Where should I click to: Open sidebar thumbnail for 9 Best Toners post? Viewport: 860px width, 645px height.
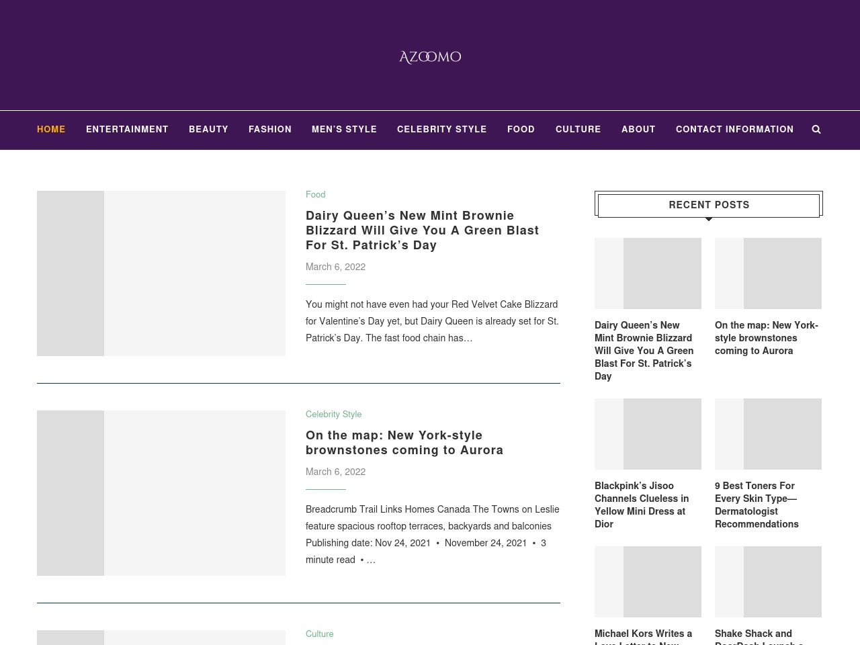pos(768,434)
